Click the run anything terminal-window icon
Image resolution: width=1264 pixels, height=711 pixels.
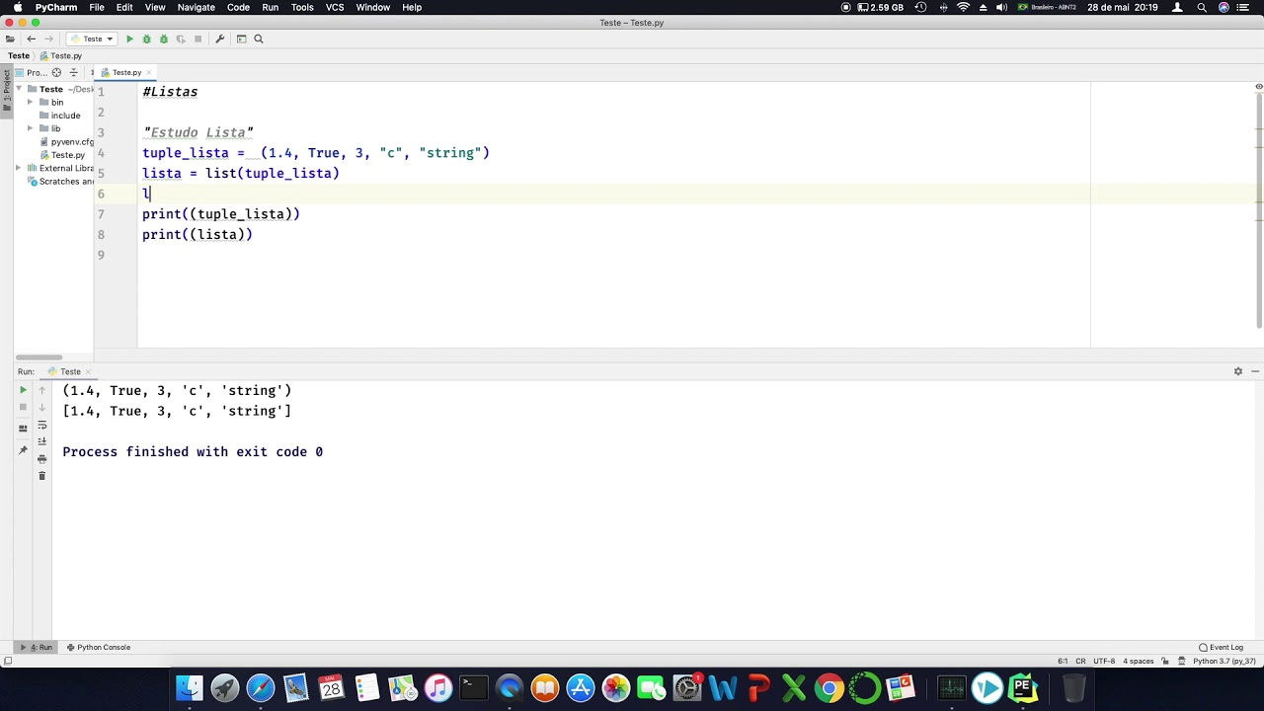241,39
